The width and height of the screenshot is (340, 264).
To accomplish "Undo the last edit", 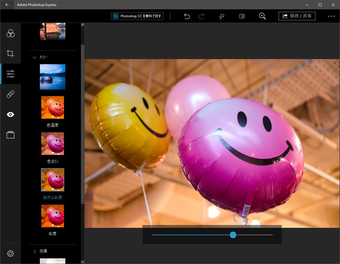I will coord(187,16).
